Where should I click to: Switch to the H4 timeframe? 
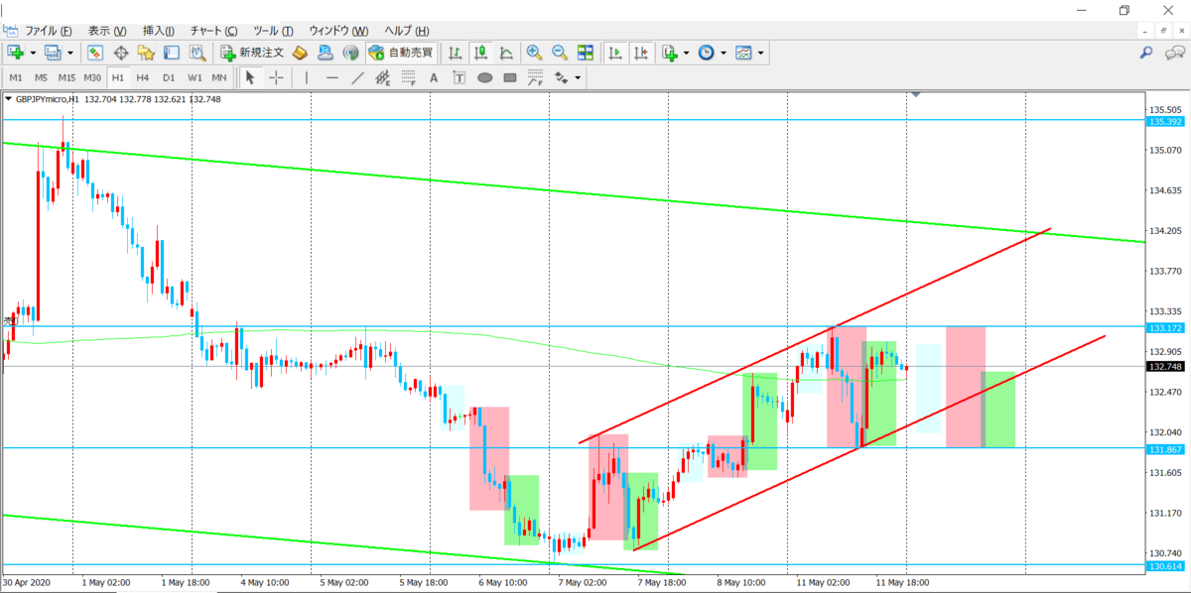coord(143,77)
